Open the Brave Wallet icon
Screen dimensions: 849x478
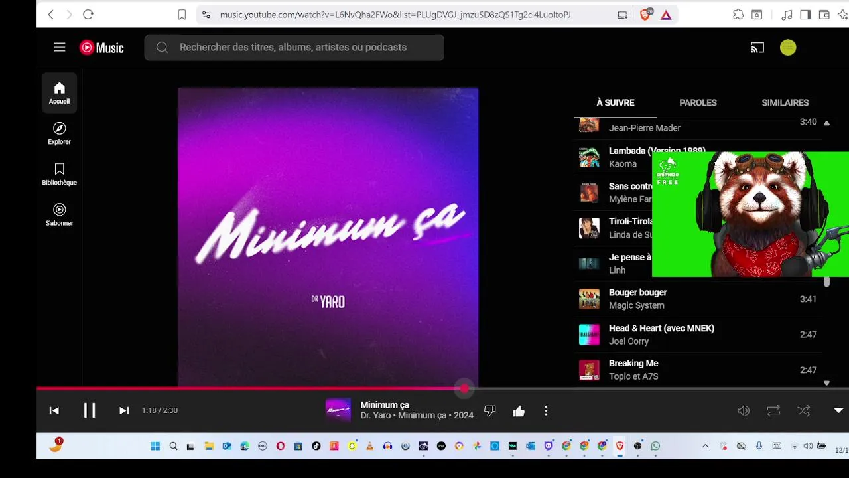pyautogui.click(x=824, y=15)
